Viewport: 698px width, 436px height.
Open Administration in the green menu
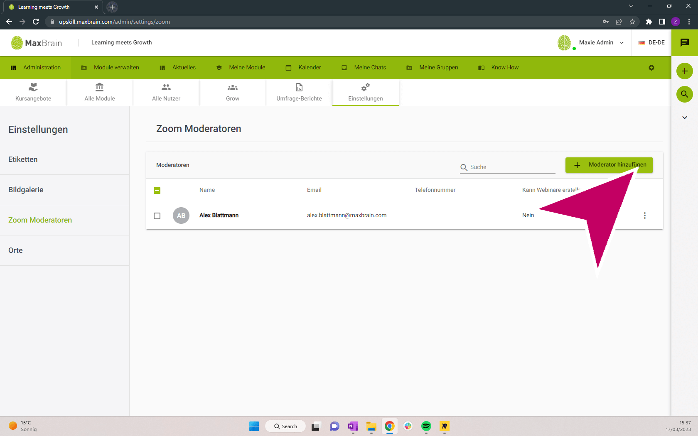(x=36, y=67)
